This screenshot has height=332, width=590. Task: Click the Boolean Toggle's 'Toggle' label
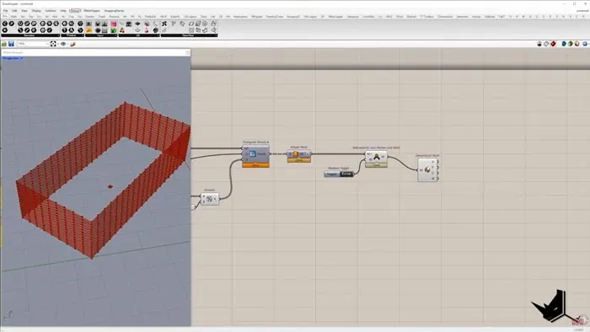(332, 174)
